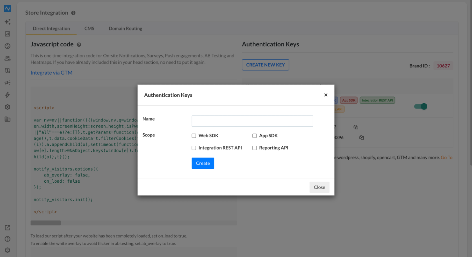
Task: Open the Integrate via GTM link
Action: click(x=52, y=73)
